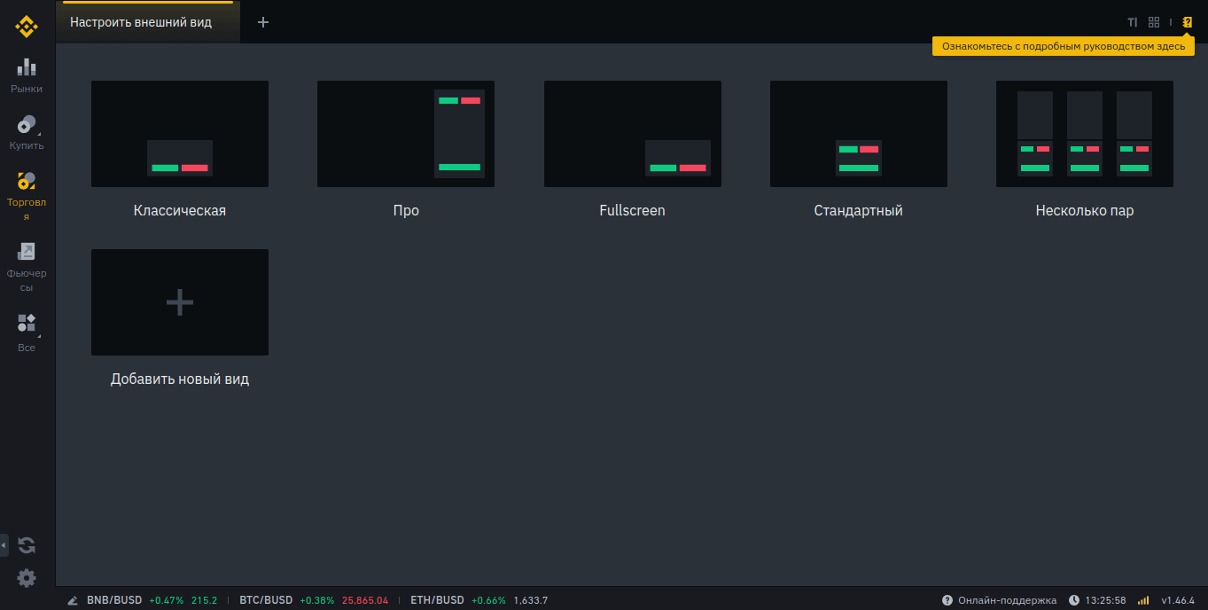Open the guide book help icon

(1188, 22)
